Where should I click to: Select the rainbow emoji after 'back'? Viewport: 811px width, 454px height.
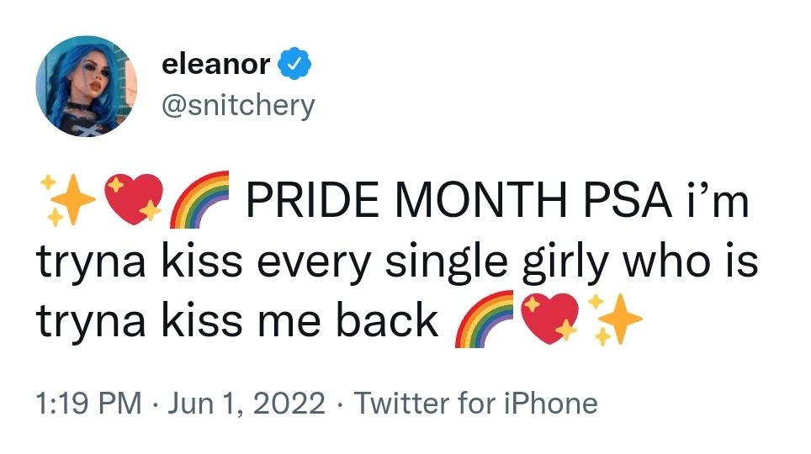coord(484,319)
